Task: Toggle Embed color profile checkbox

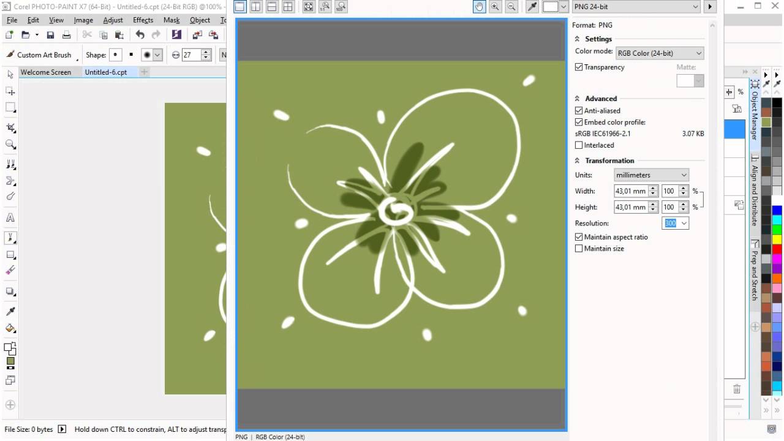Action: coord(579,123)
